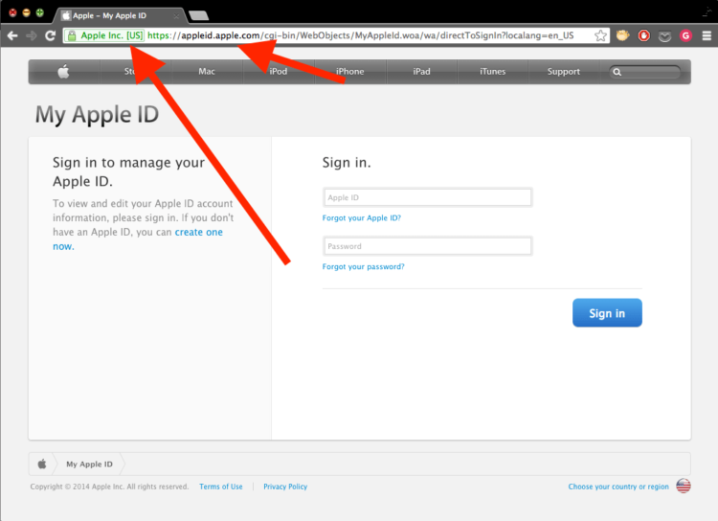Click the blue Sign in button
Screen dimensions: 718x521
[x=607, y=313]
